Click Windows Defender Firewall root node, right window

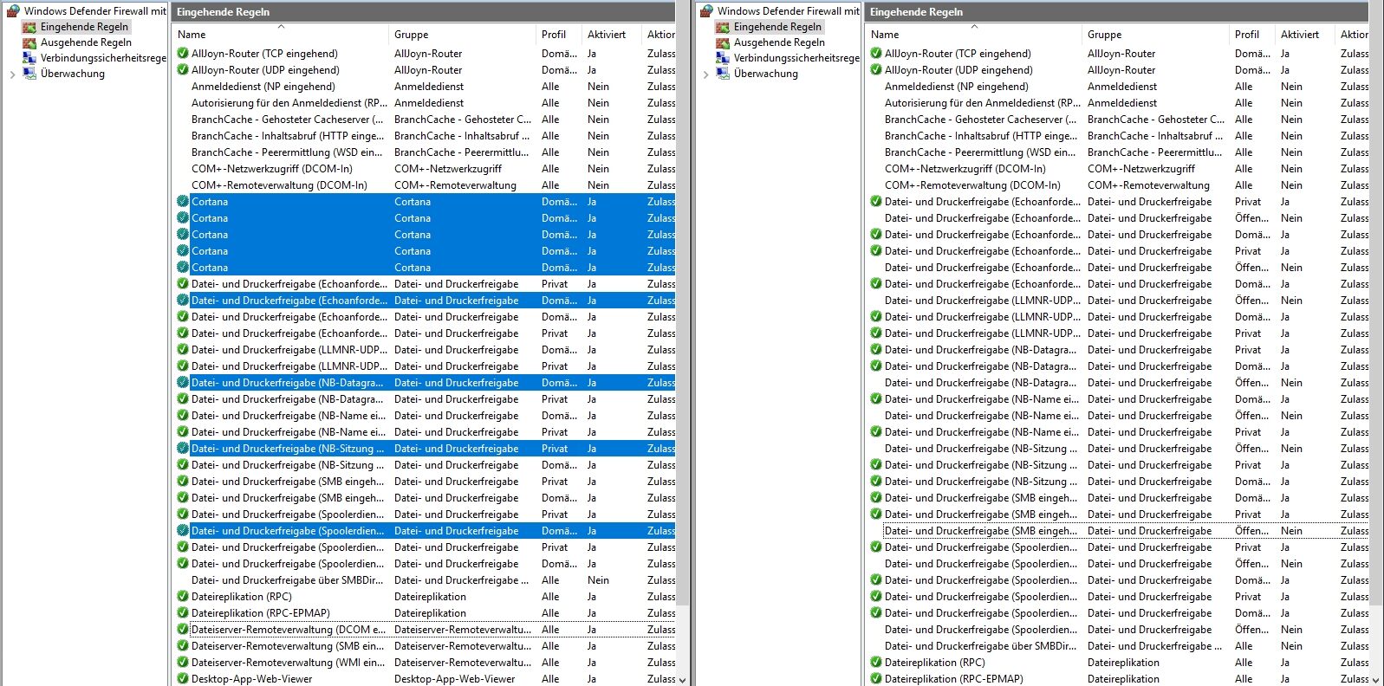pyautogui.click(x=788, y=11)
